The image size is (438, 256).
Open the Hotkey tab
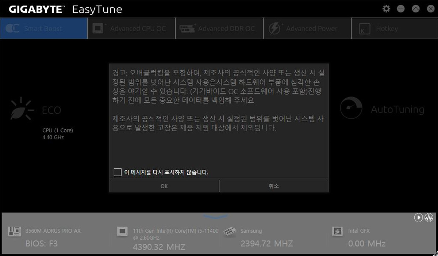(395, 28)
